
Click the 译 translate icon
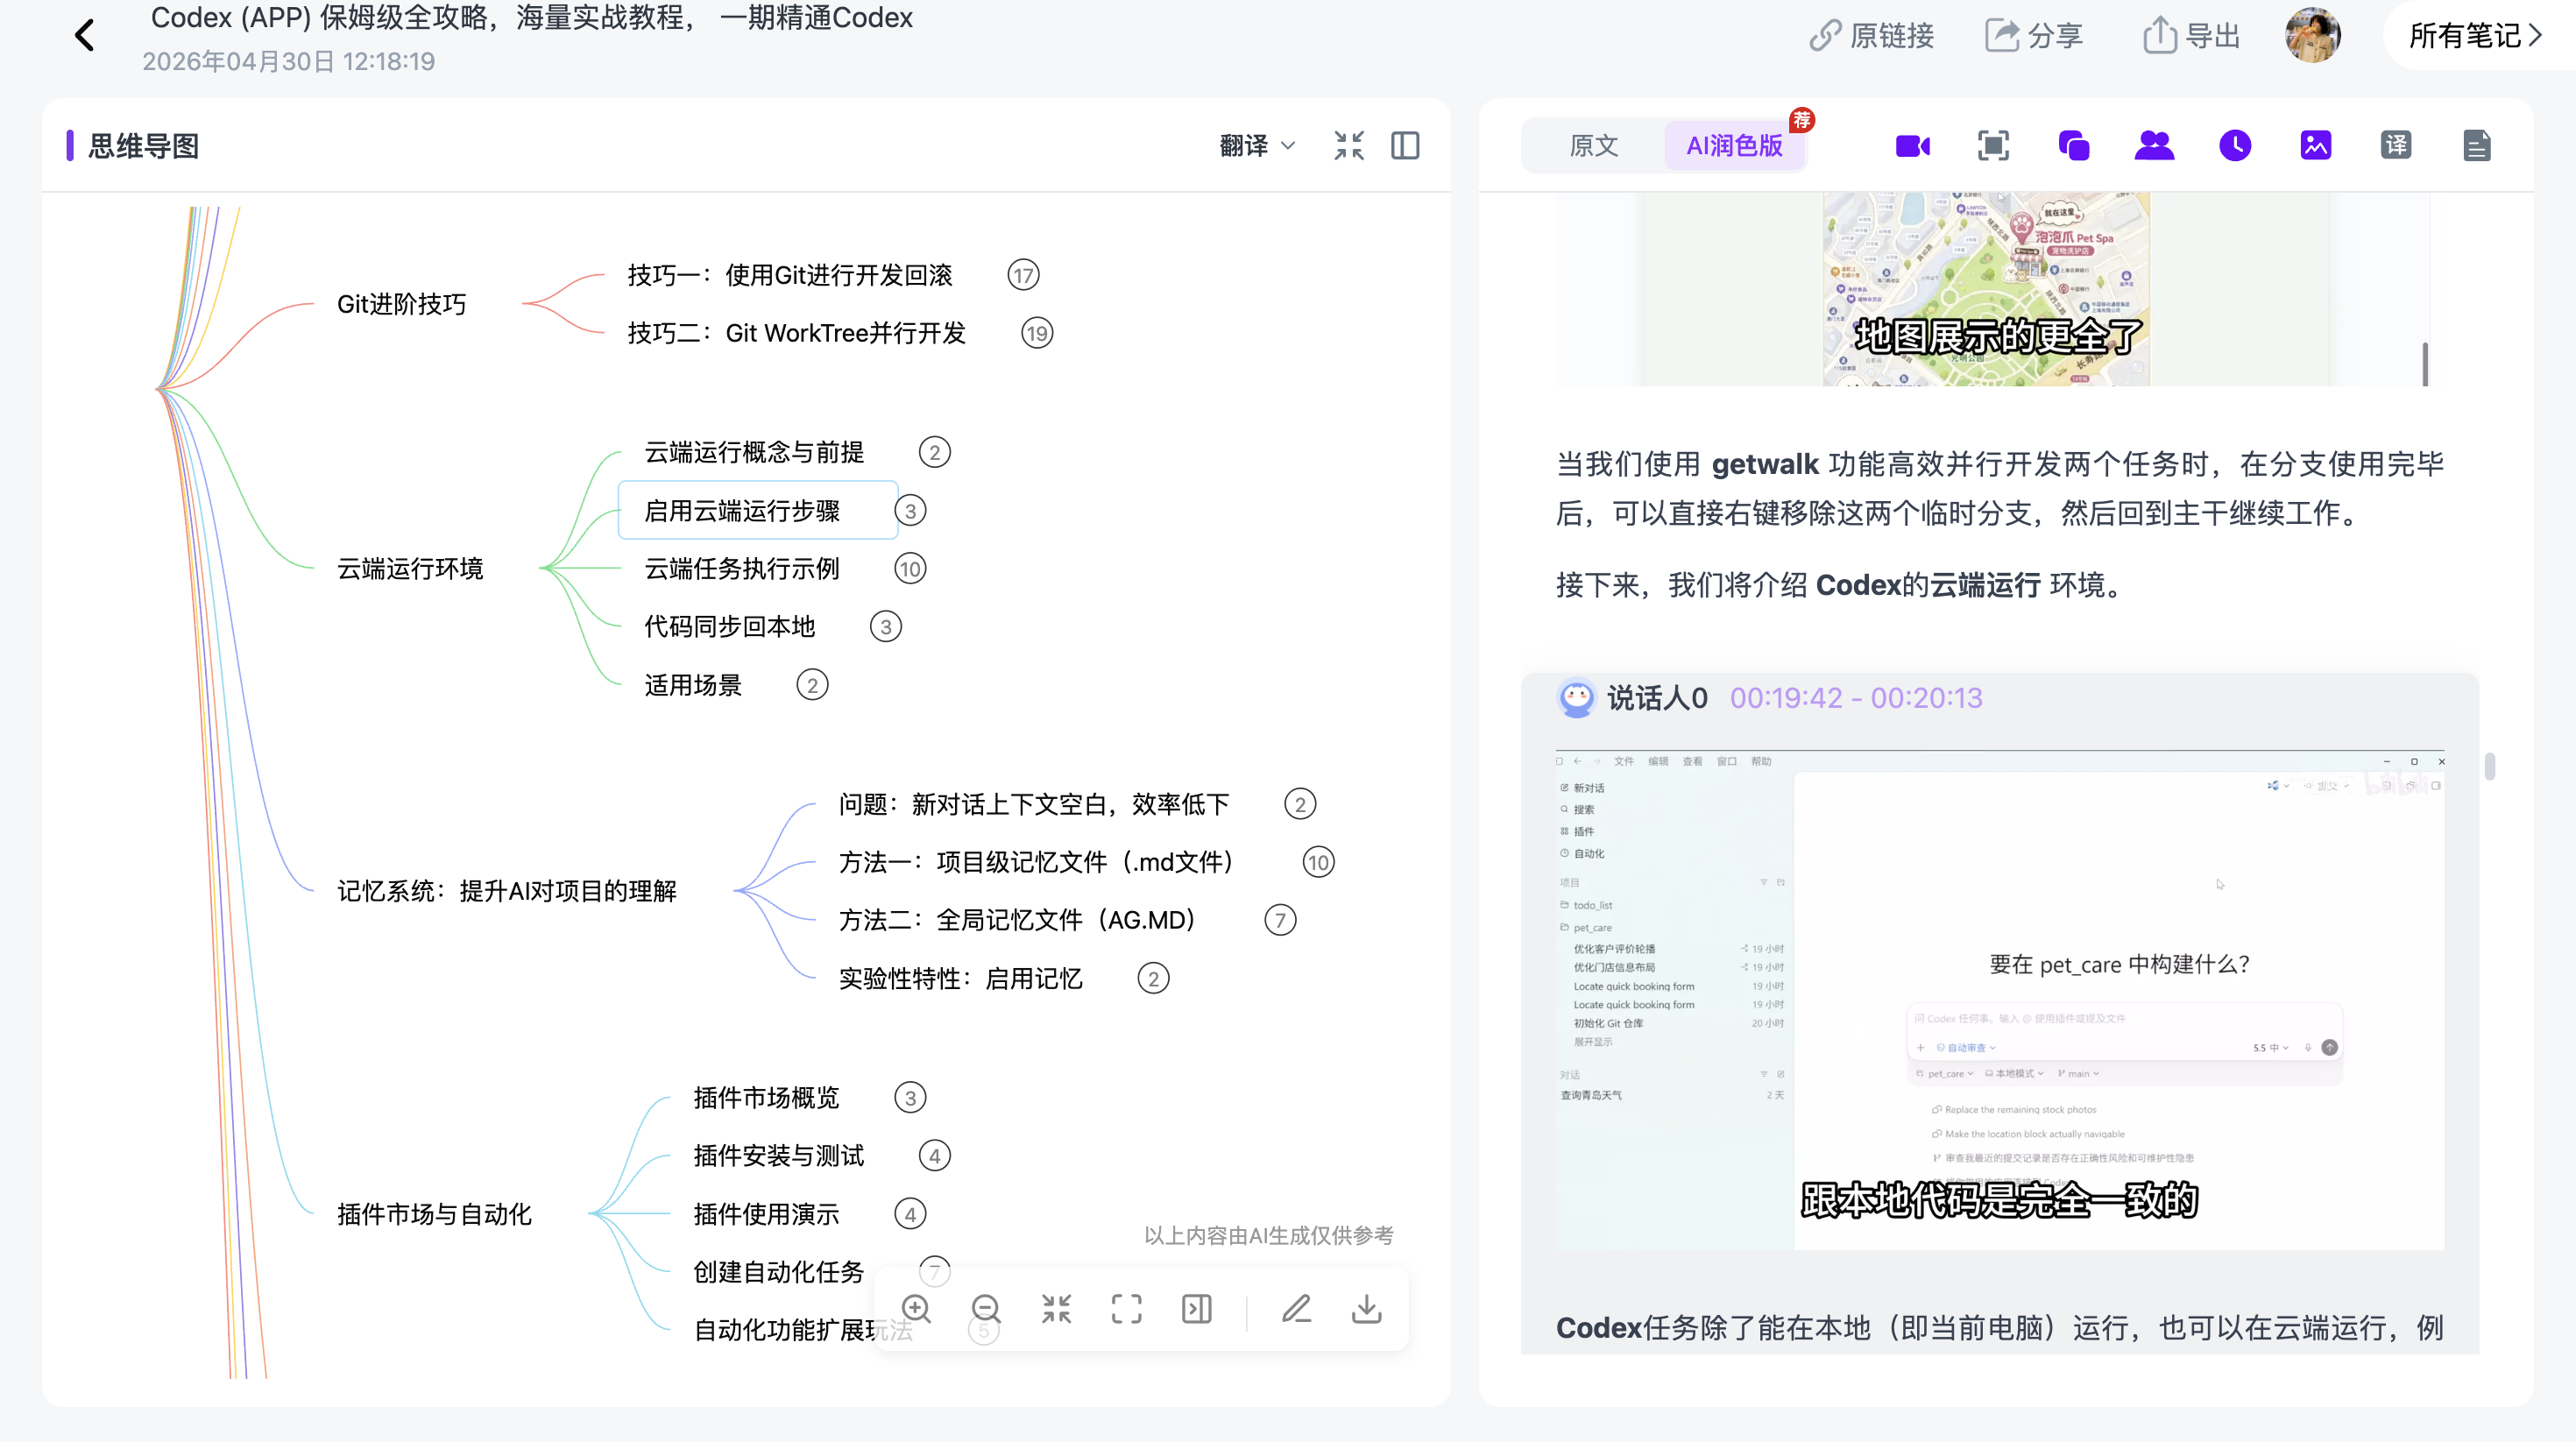pyautogui.click(x=2396, y=146)
